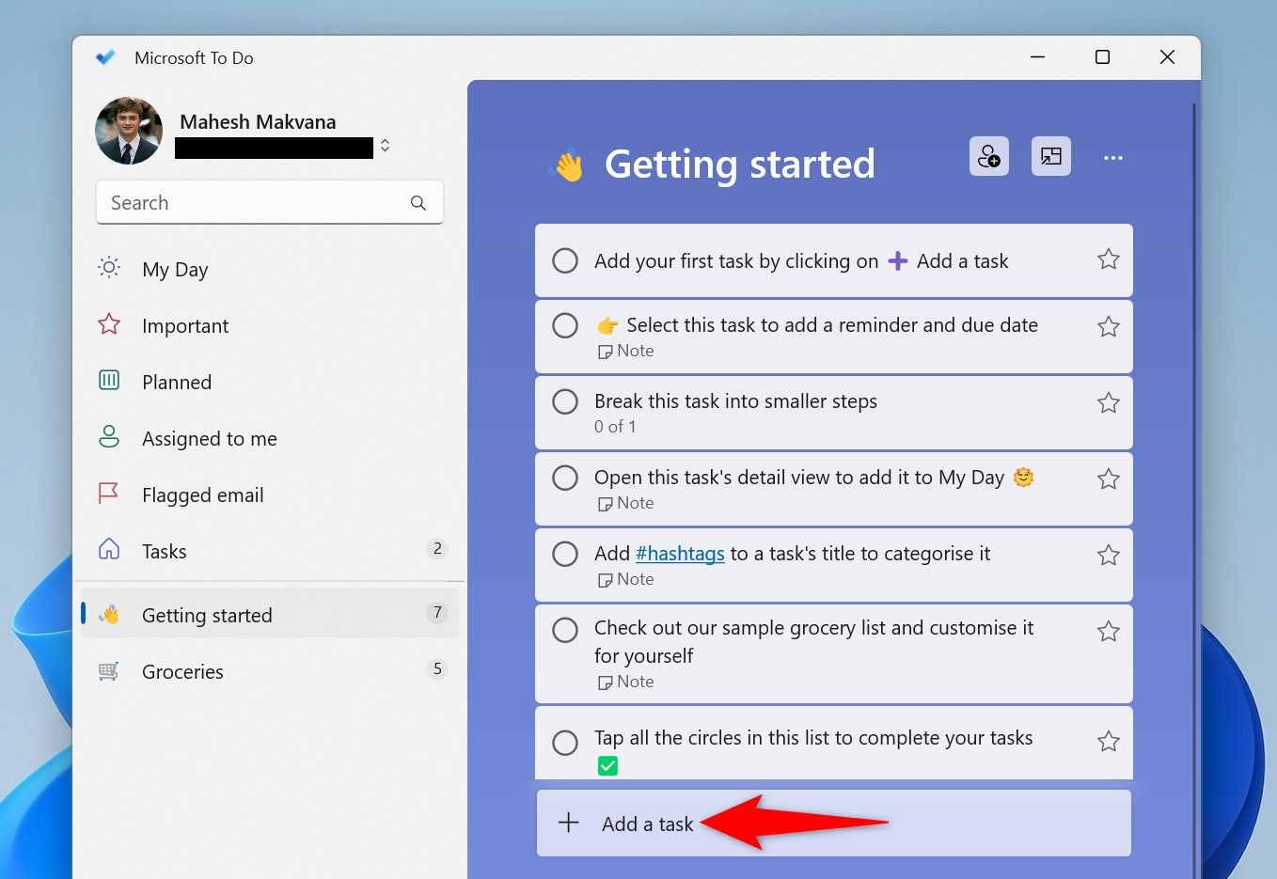
Task: Click the Getting started list title
Action: [740, 164]
